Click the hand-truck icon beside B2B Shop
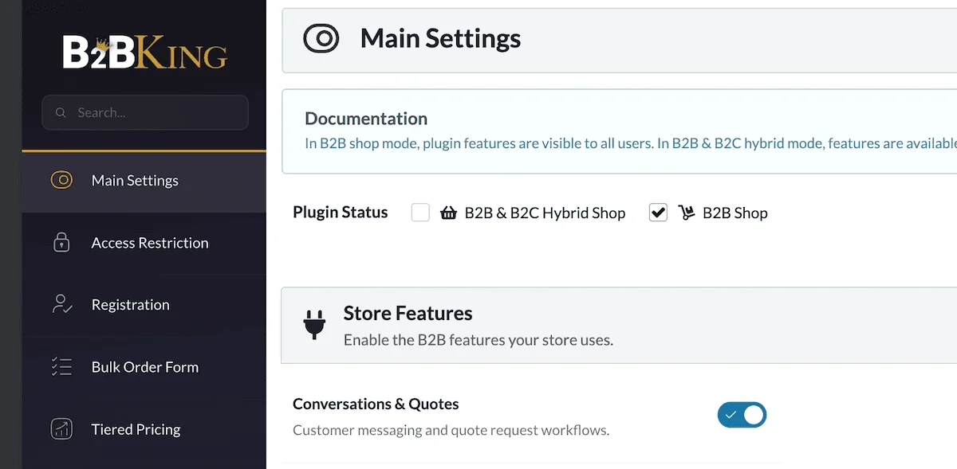Image resolution: width=957 pixels, height=469 pixels. pos(686,213)
